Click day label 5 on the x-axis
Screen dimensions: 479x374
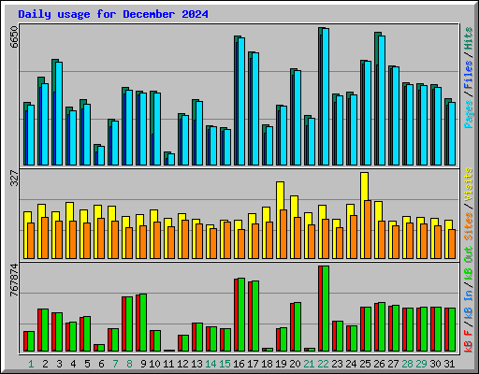[87, 364]
